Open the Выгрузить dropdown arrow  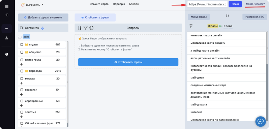[x=42, y=4]
